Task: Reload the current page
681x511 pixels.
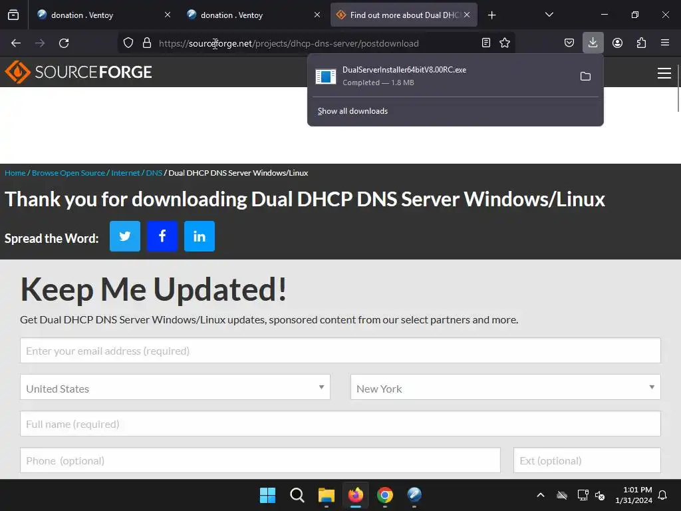Action: coord(64,43)
